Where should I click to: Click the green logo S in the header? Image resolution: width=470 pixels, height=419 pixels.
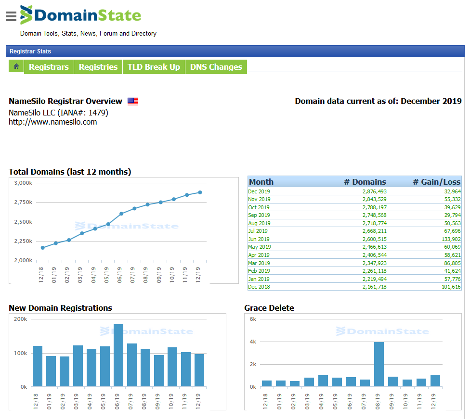click(x=27, y=15)
